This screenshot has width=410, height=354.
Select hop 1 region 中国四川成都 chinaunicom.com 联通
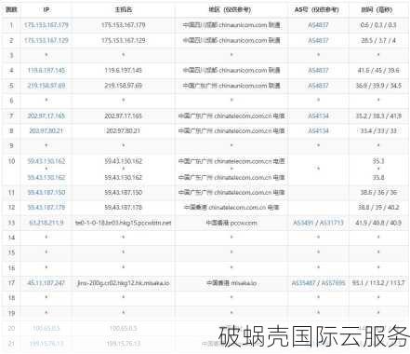231,25
